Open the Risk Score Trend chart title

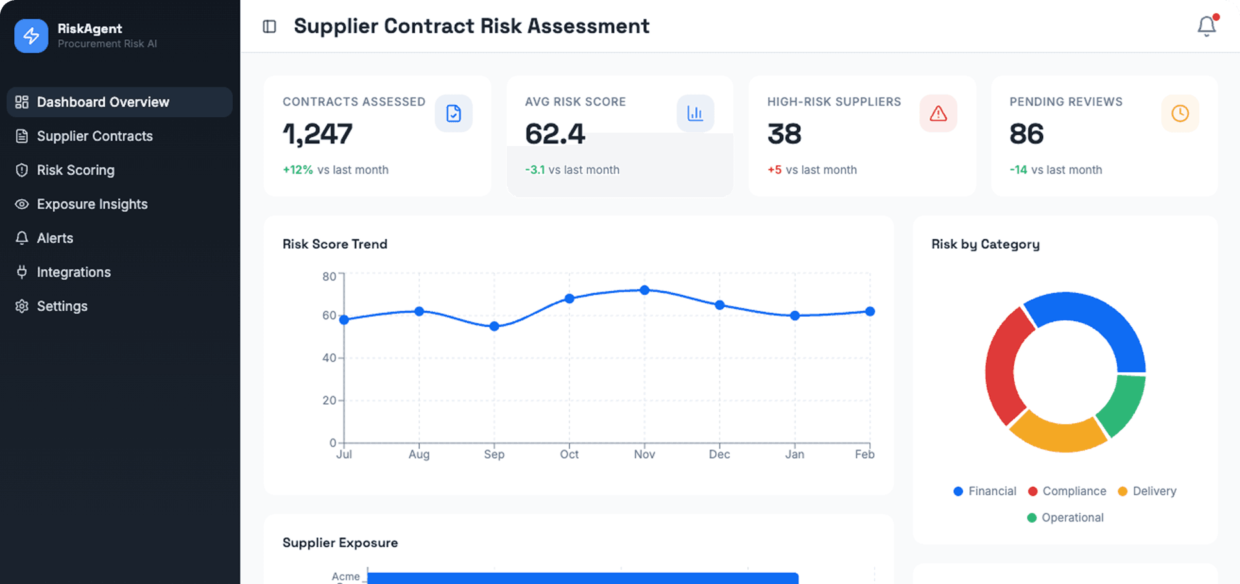[x=335, y=244]
